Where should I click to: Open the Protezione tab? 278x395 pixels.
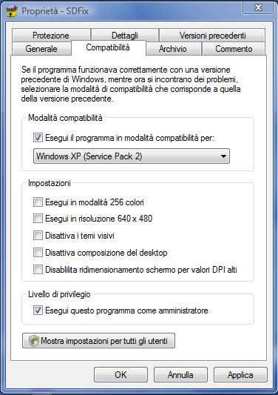(51, 36)
